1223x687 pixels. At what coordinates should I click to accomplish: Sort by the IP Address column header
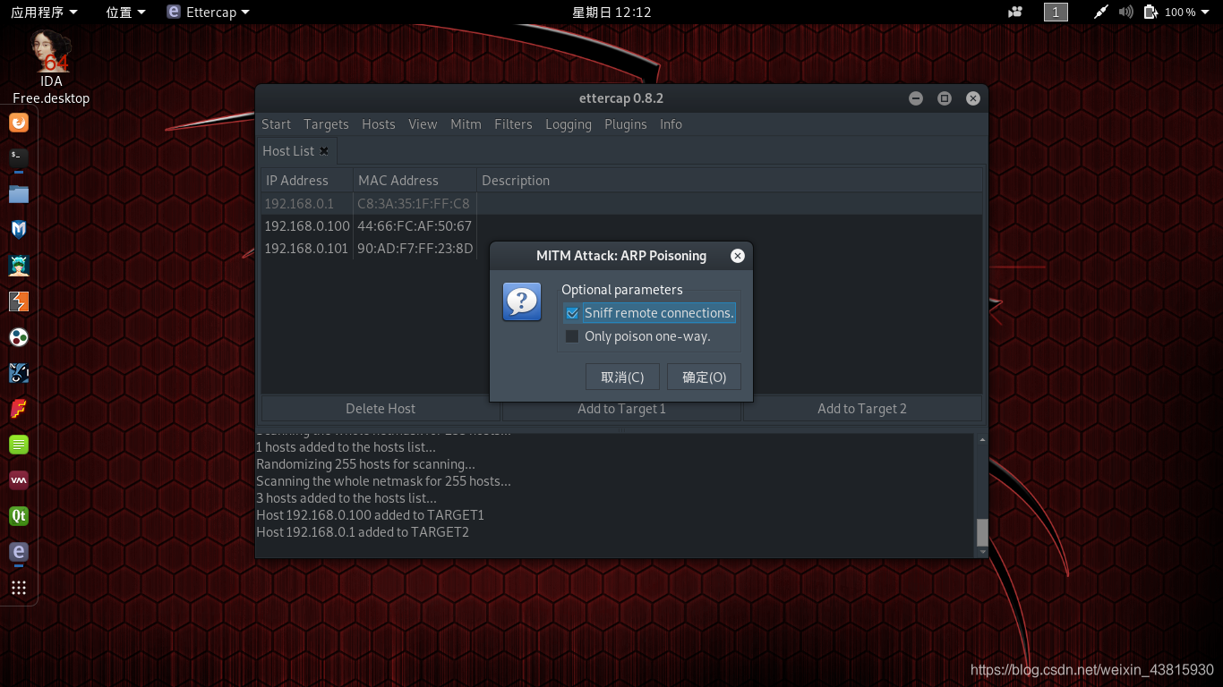306,181
